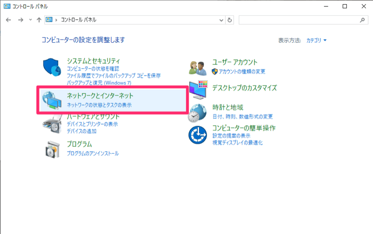
Task: Go up one folder level arrow
Action: pos(39,20)
